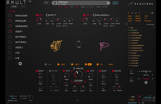Filter browser by BASS category
This screenshot has width=161, height=104.
point(130,16)
